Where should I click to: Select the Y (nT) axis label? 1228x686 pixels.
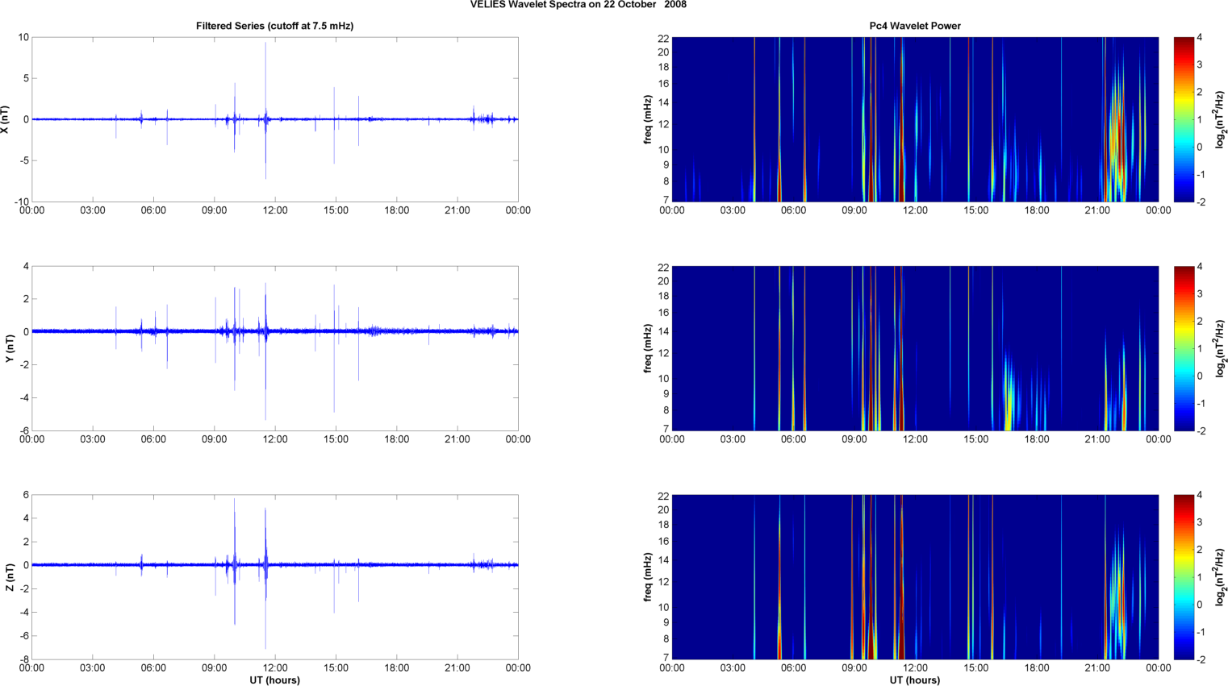tap(10, 348)
